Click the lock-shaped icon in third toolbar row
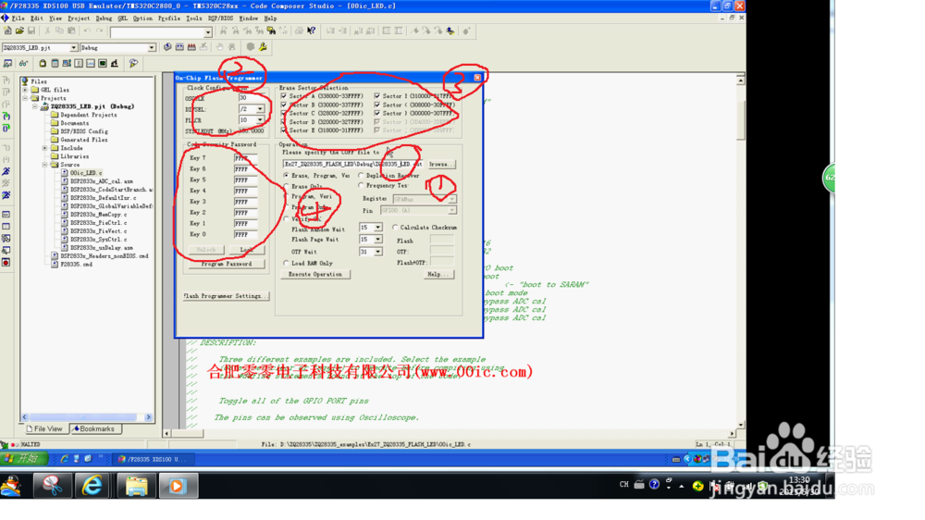 pos(43,63)
